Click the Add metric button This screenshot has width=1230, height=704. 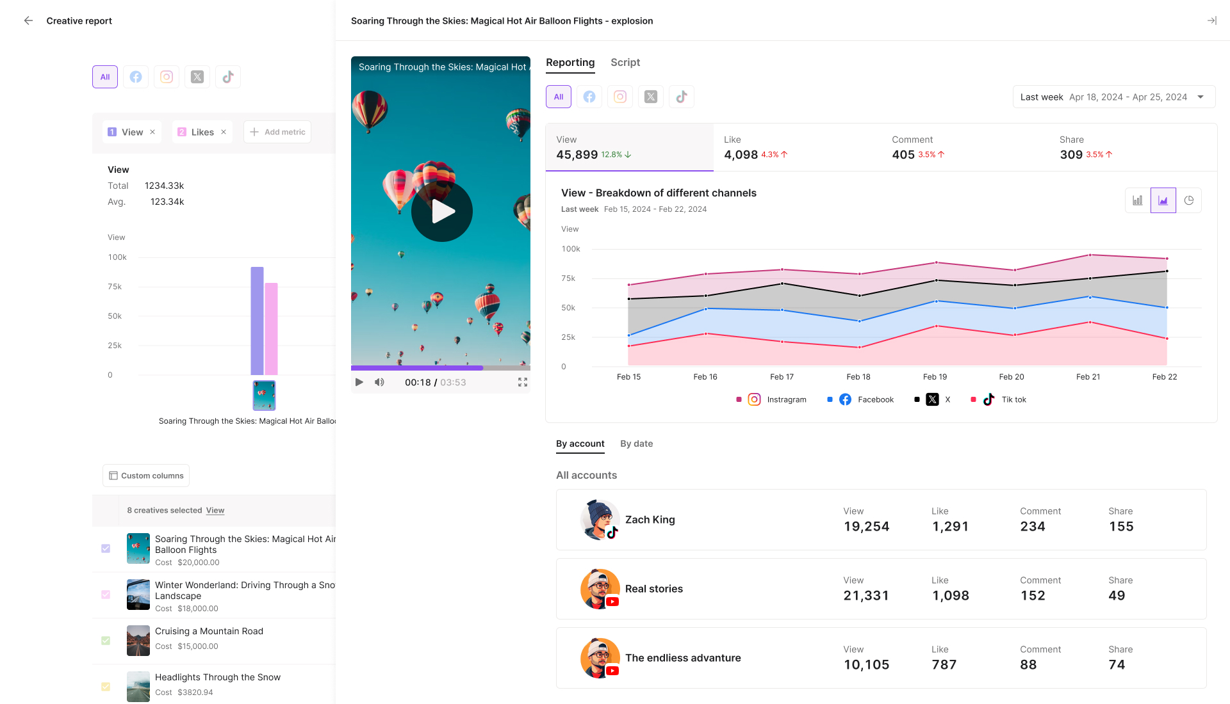click(x=277, y=132)
